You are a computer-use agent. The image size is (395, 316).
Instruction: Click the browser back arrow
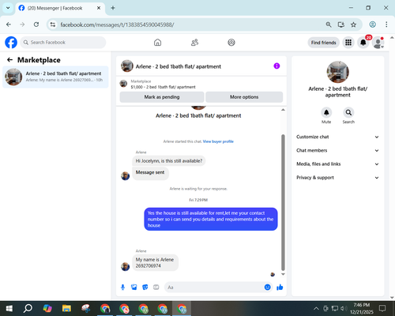tap(9, 24)
